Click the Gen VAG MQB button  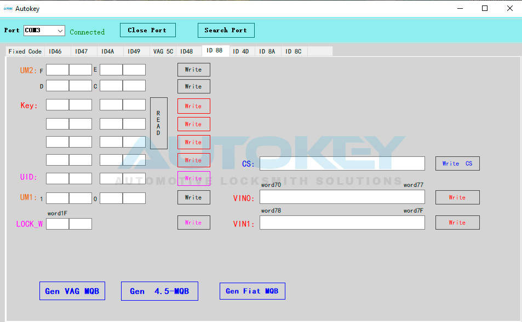pos(72,291)
